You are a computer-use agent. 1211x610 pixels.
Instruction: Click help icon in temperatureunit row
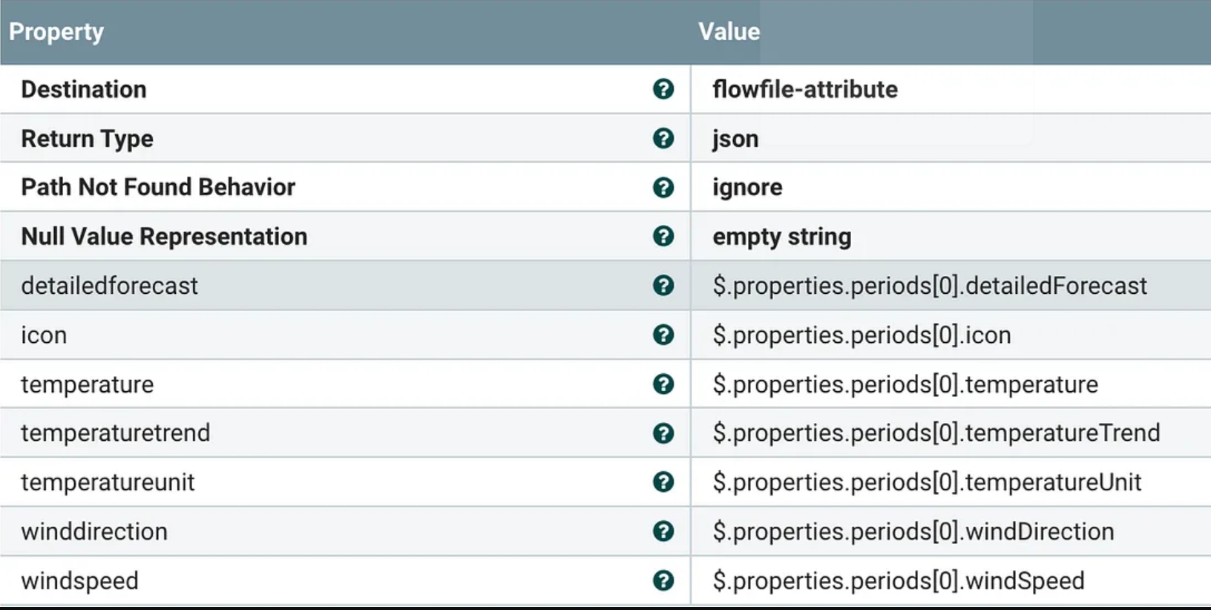tap(663, 482)
